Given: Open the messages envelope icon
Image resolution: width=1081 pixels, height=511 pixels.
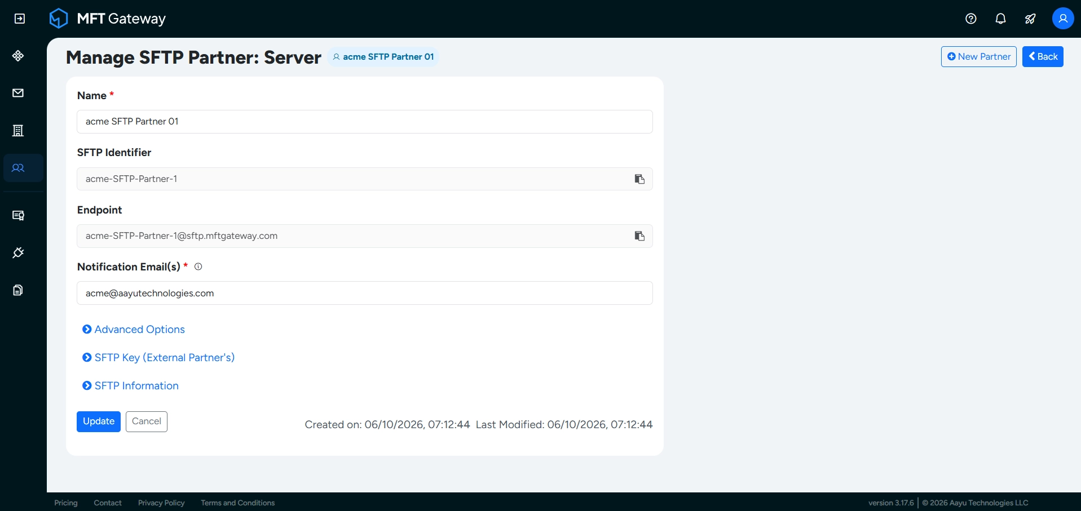Looking at the screenshot, I should (x=18, y=93).
